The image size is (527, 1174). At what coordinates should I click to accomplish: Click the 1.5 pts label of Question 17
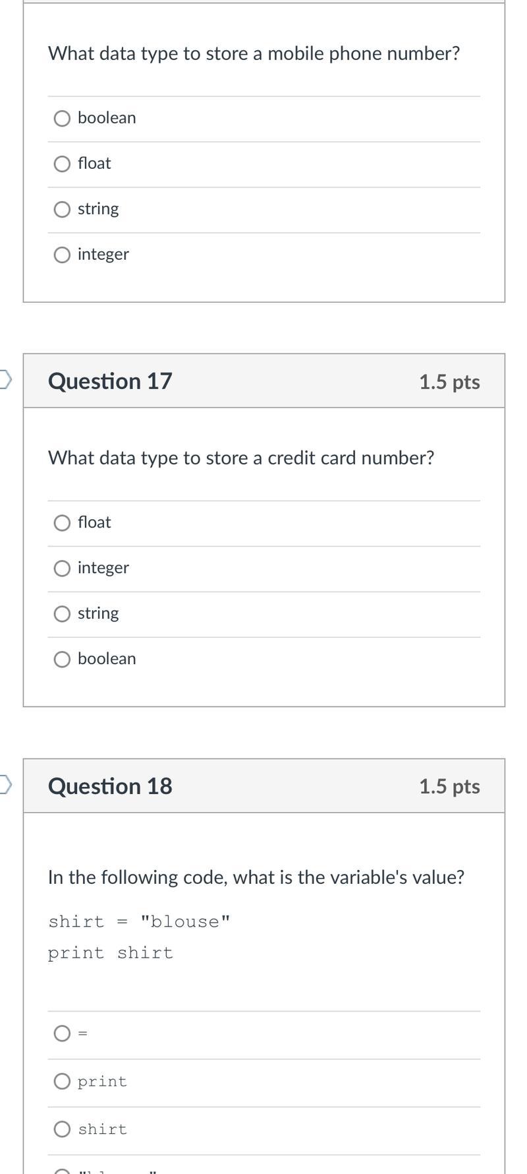point(449,382)
